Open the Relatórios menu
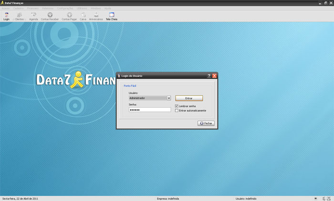The height and width of the screenshot is (201, 334). click(48, 8)
